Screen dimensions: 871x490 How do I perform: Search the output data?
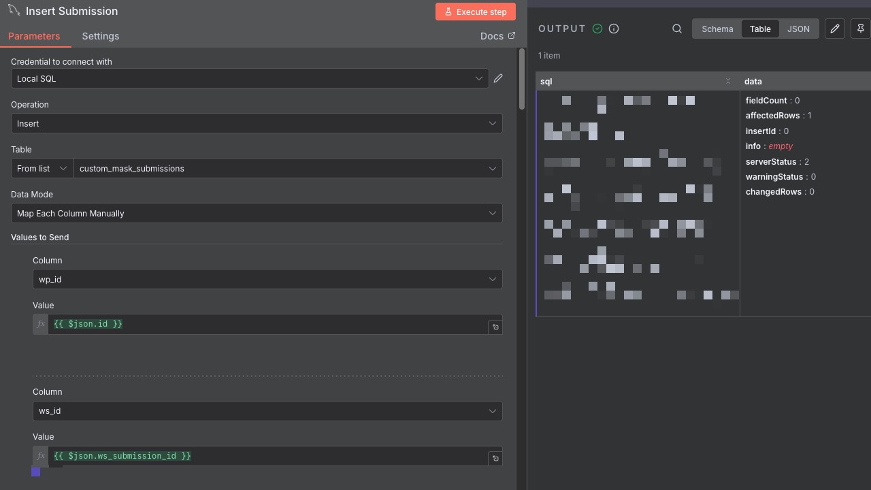(x=677, y=29)
